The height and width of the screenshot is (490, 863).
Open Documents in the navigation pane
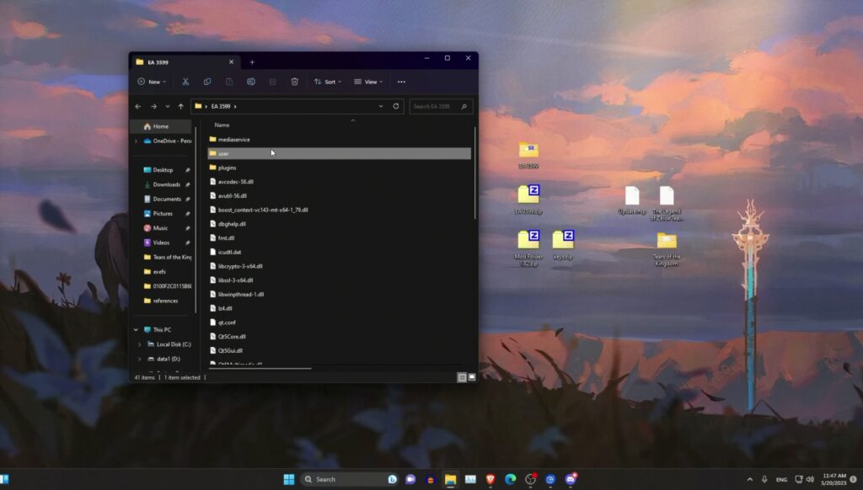pos(167,199)
